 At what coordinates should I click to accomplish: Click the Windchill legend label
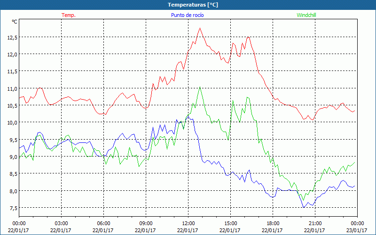tap(306, 15)
